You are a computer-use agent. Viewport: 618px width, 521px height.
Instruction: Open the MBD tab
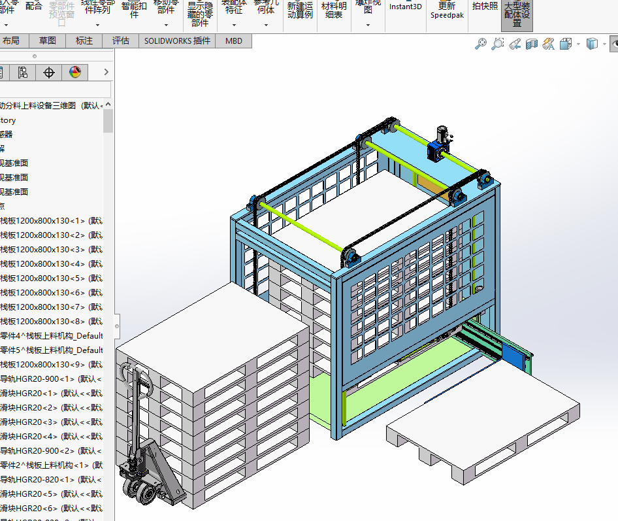[234, 41]
